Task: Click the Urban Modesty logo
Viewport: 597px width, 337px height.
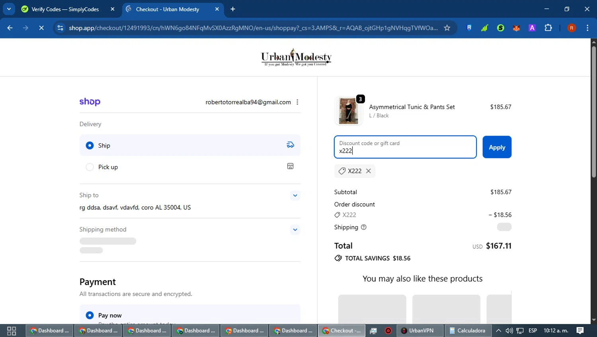Action: (x=296, y=57)
